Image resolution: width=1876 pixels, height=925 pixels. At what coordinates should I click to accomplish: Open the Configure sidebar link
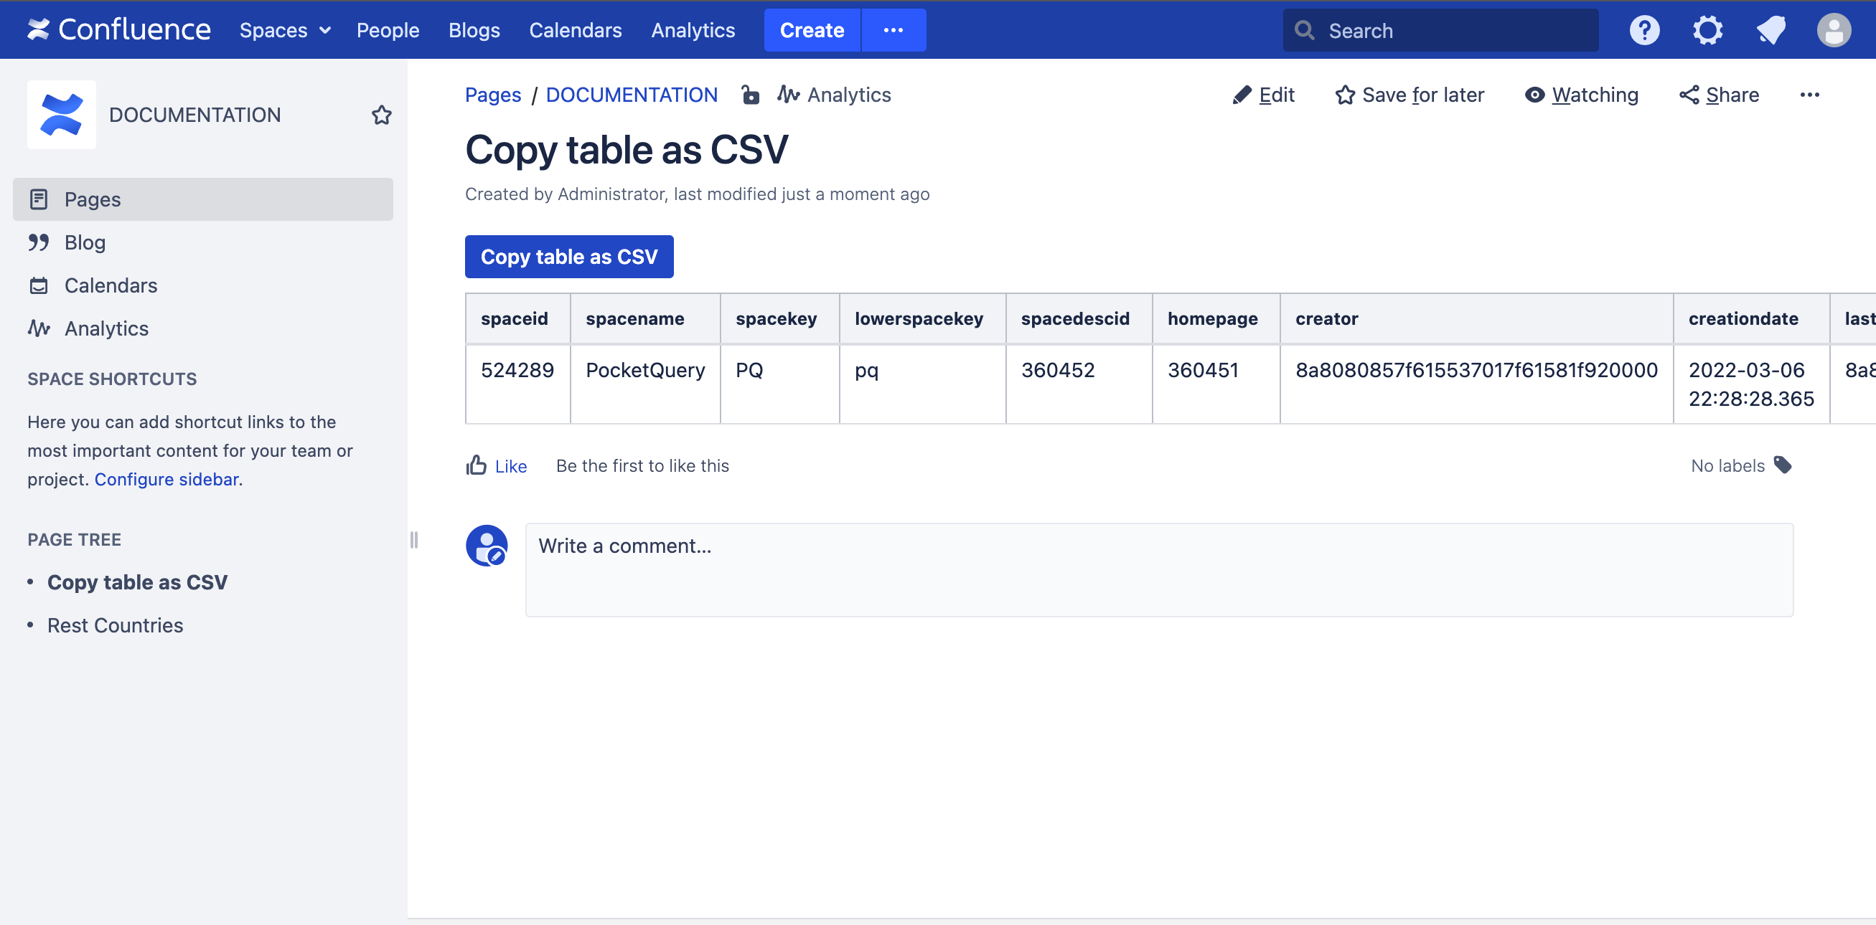pyautogui.click(x=166, y=479)
